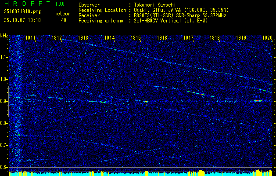Click the 1920 time axis label
Viewport: 276px width, 176px height.
tap(267, 37)
